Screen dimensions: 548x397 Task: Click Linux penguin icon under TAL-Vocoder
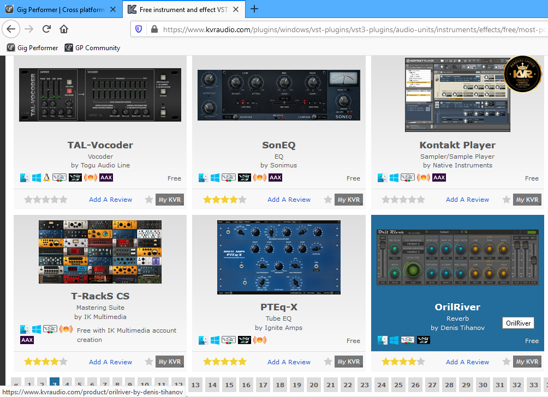[46, 178]
